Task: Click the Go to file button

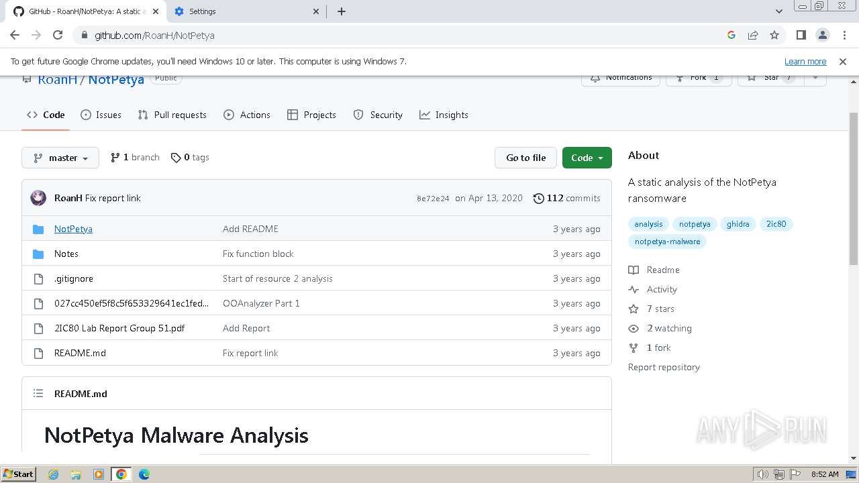Action: click(526, 158)
